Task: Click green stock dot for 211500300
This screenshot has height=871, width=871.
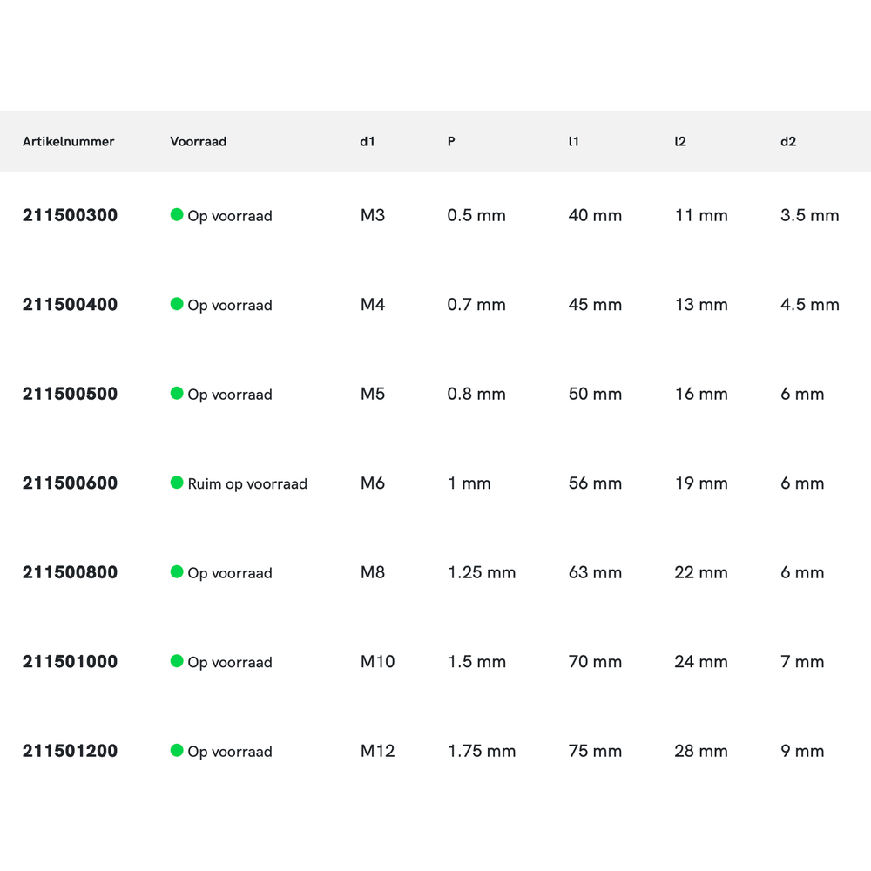Action: pos(177,215)
